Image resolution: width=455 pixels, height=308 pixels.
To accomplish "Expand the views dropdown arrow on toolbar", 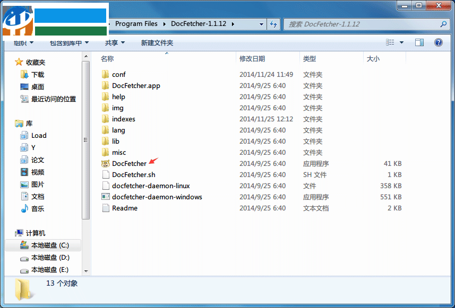I will 401,42.
